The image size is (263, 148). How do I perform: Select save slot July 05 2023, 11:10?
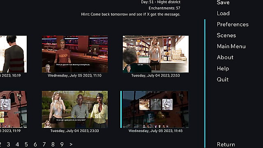[75, 54]
